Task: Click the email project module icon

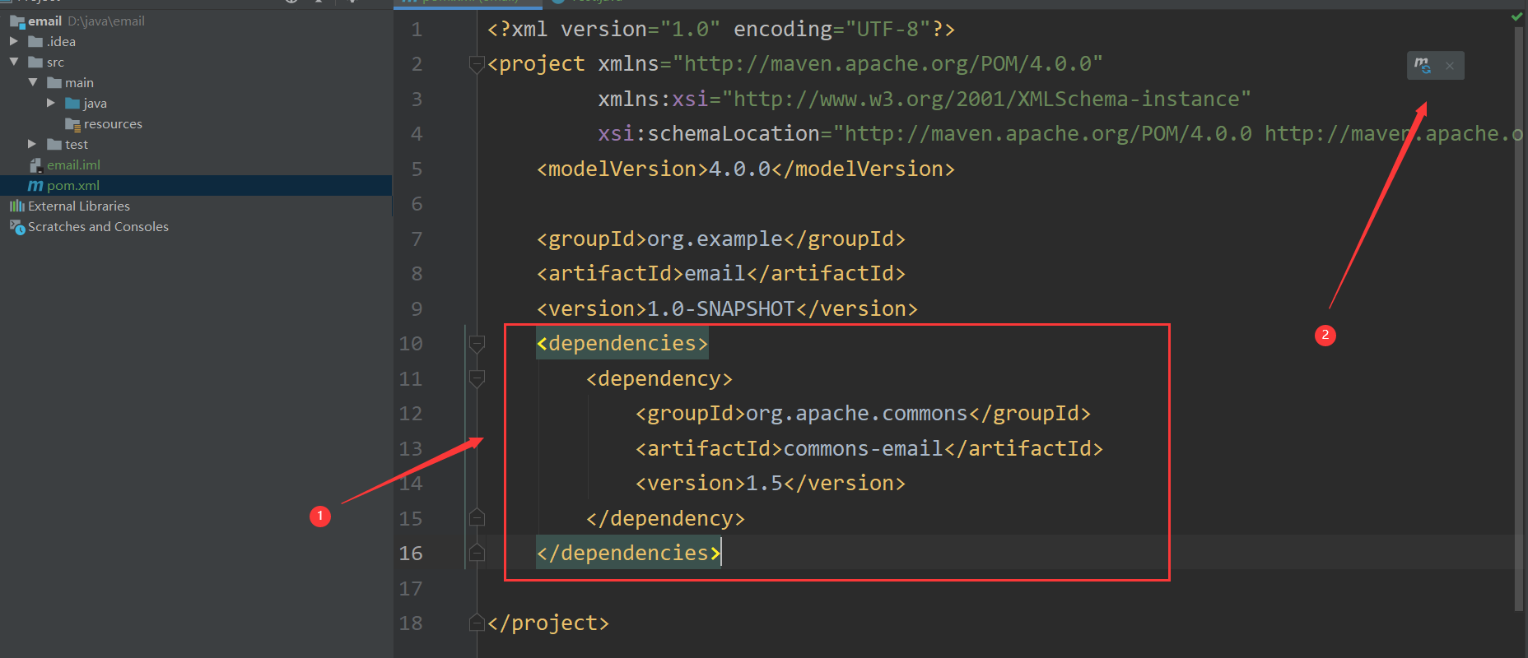Action: tap(16, 21)
